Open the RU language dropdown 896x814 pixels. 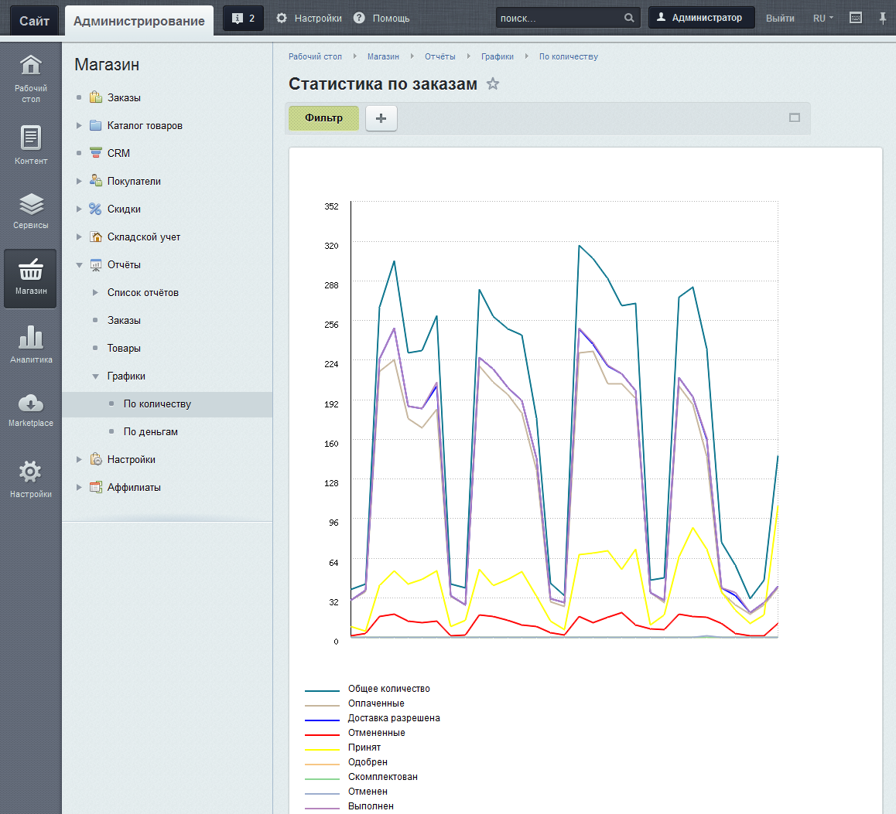pyautogui.click(x=822, y=19)
